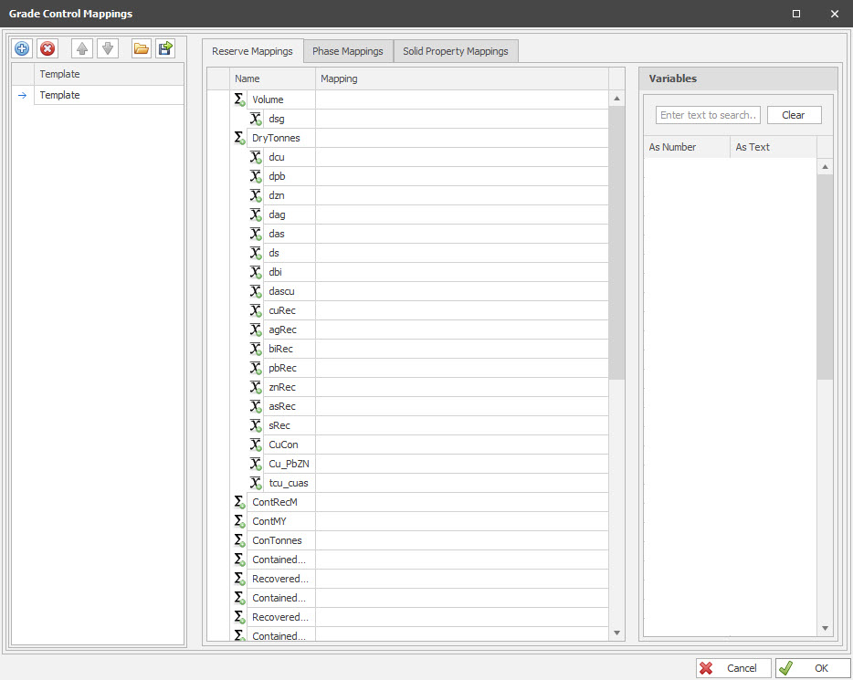Click the variables search text field
Screen dimensions: 853x680
pos(708,115)
